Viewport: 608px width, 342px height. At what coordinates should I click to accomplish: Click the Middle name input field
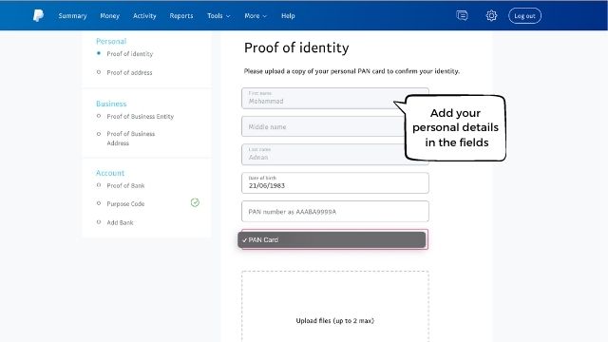click(x=323, y=126)
